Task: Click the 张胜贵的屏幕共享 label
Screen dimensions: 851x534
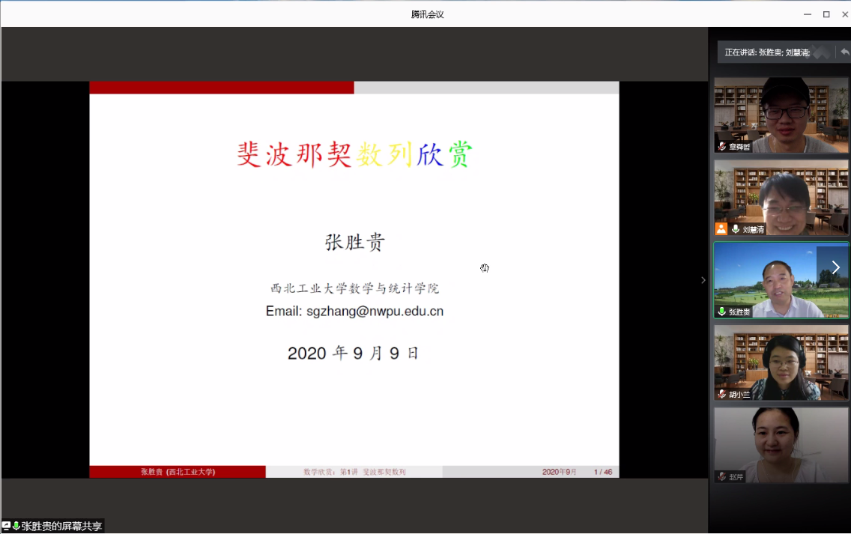Action: pos(61,527)
